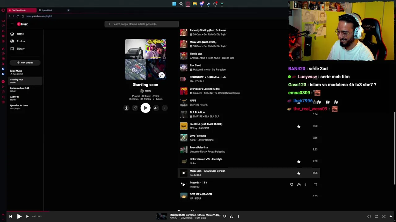The width and height of the screenshot is (396, 222).
Task: Play the Psyco M 15 % track
Action: coord(184,185)
